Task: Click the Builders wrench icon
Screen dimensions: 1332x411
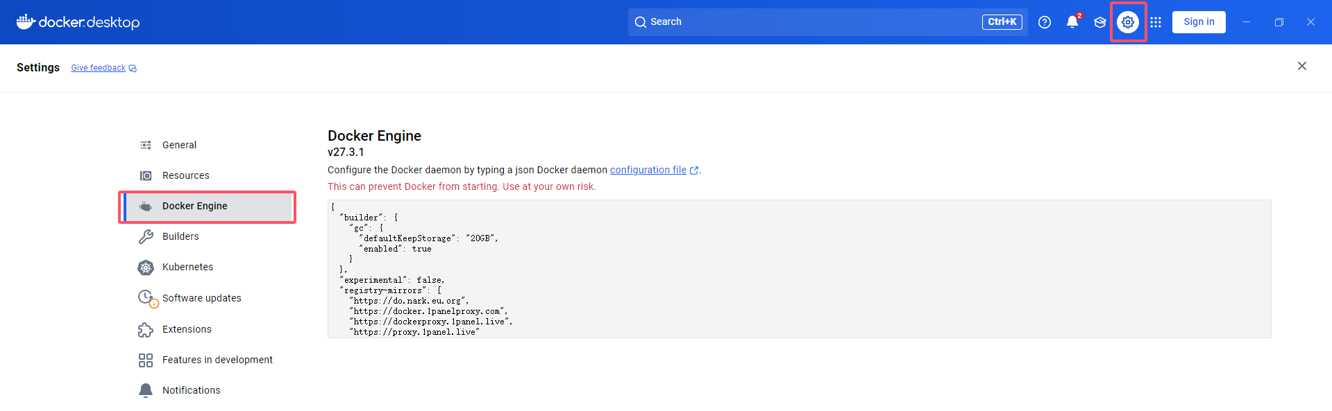Action: 146,237
